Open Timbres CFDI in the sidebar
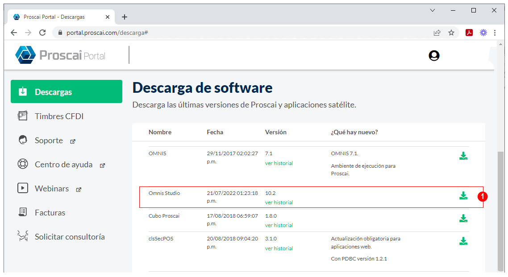 (x=59, y=116)
